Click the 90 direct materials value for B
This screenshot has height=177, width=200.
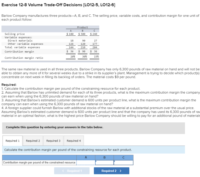84,41
